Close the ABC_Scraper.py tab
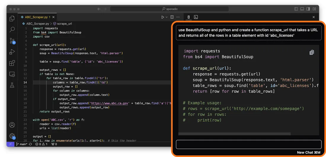326x157 pixels. (x=53, y=17)
